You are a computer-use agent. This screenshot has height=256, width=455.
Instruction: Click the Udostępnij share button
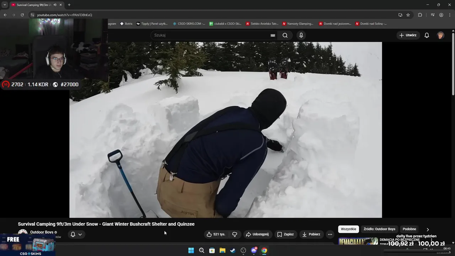[258, 234]
